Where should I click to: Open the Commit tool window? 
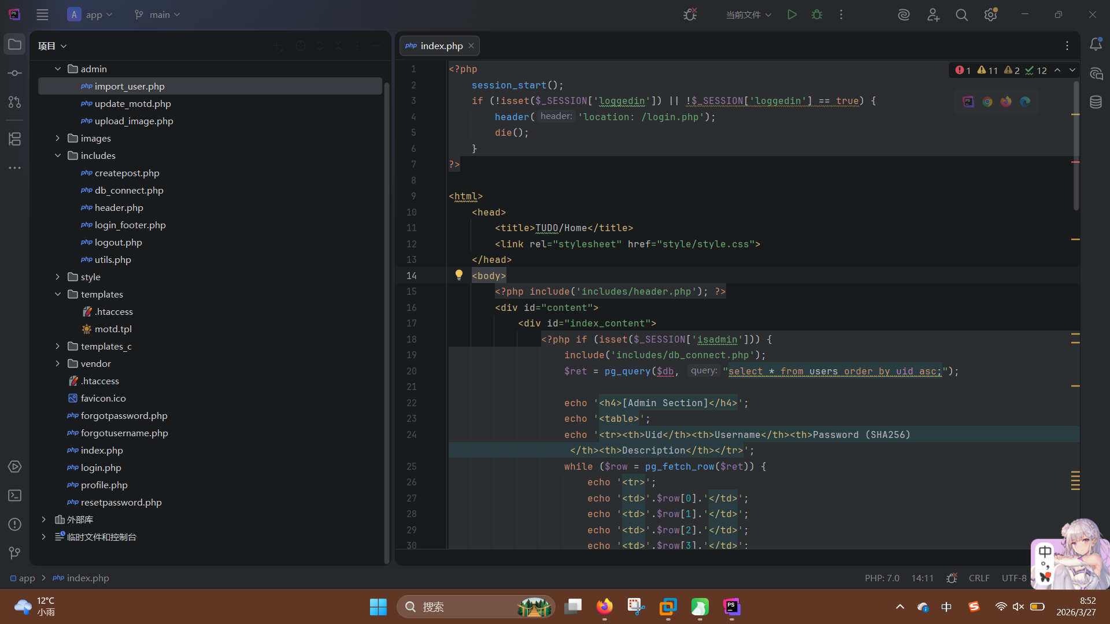[x=15, y=73]
